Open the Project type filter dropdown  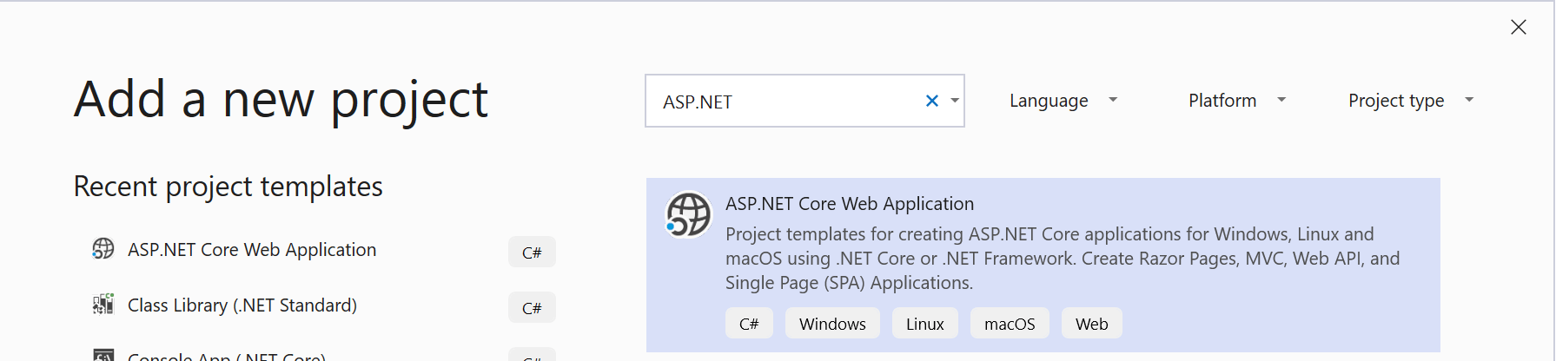coord(1411,101)
